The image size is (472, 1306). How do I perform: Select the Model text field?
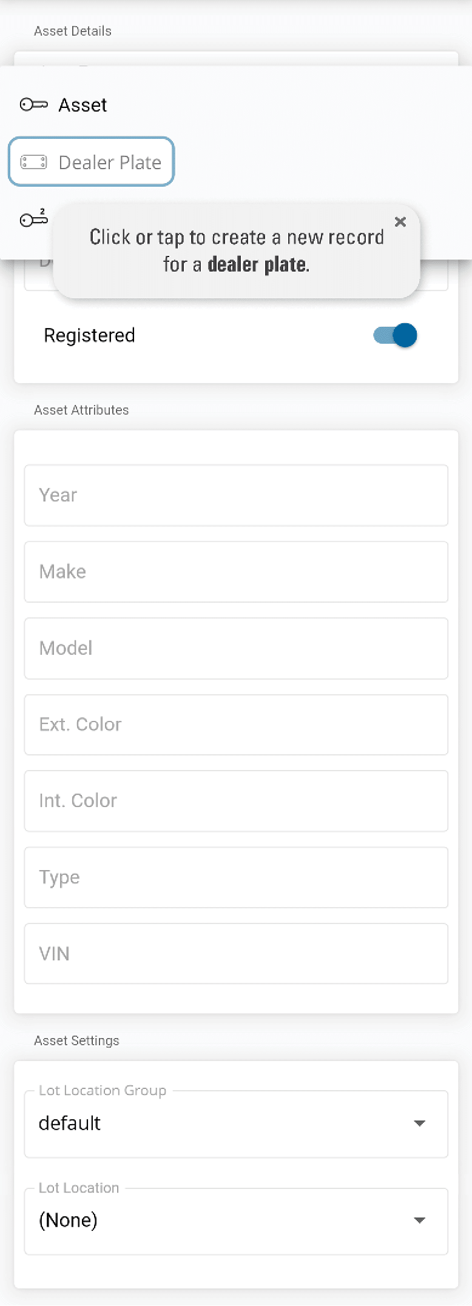tap(236, 648)
